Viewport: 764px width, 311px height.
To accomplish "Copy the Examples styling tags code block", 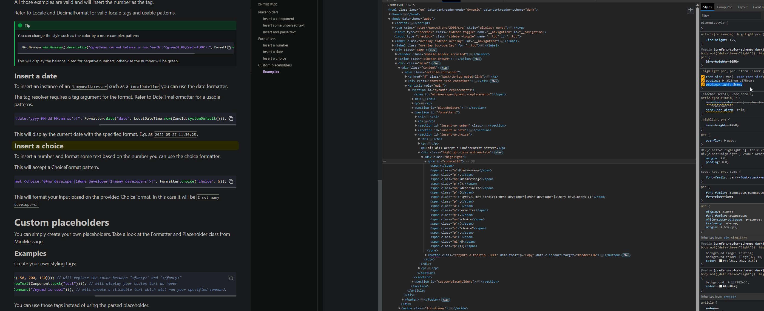I will [x=231, y=278].
